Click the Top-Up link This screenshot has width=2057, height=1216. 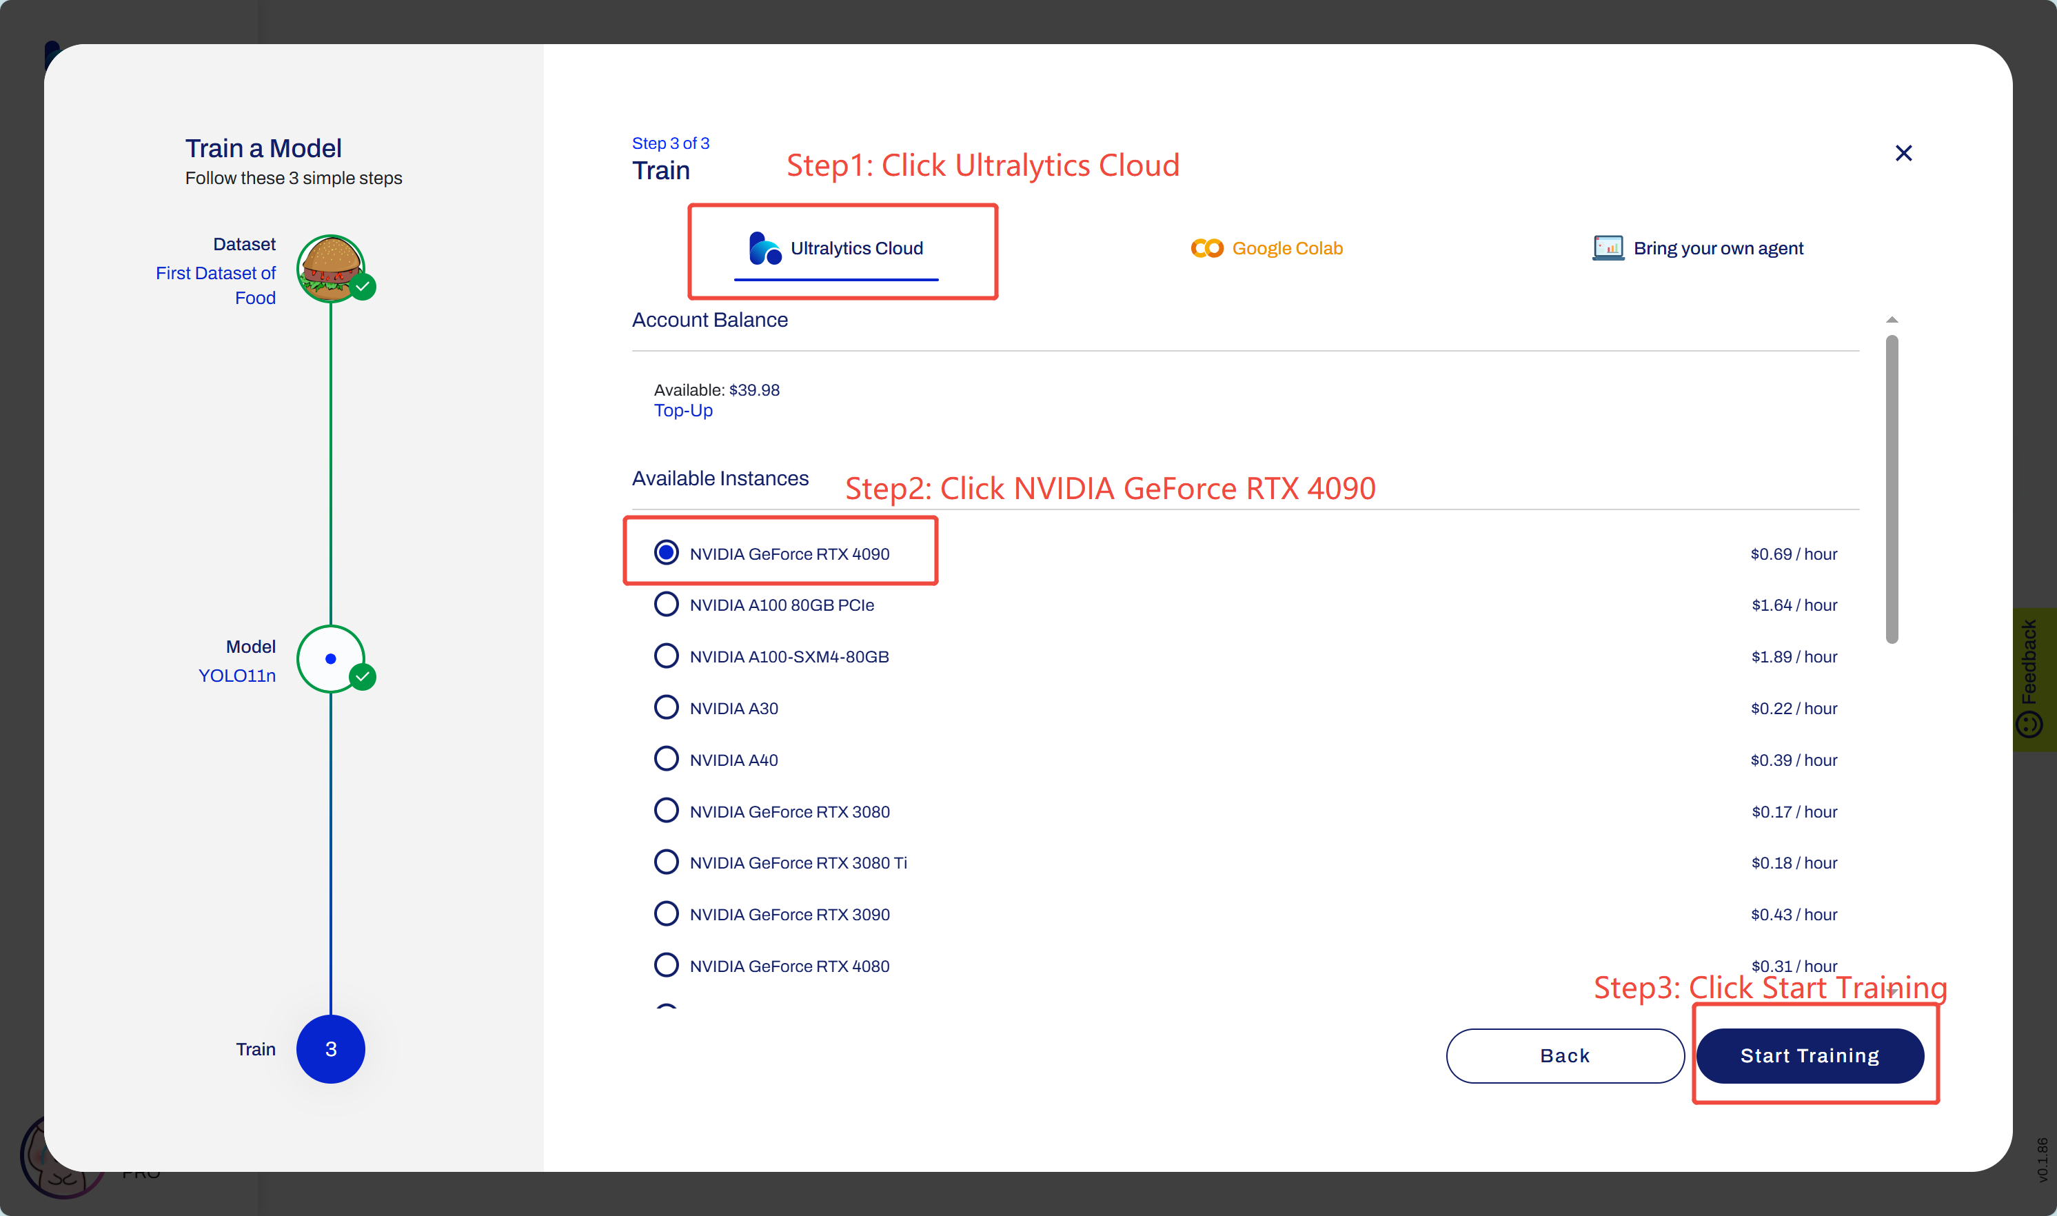682,411
